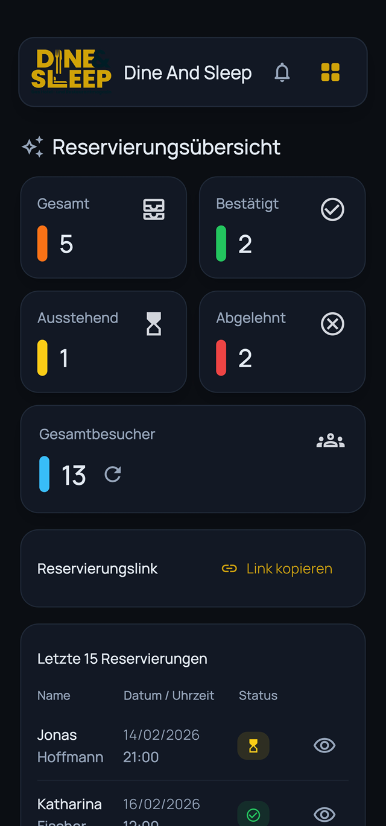
Task: Open the yellow grid menu icon
Action: [x=331, y=72]
